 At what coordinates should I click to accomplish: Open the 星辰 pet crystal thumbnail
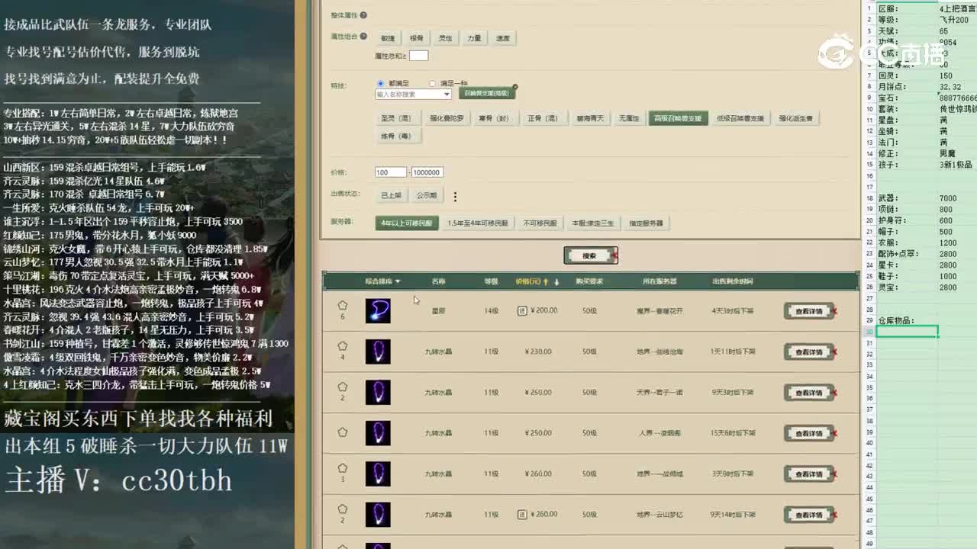[x=379, y=310]
